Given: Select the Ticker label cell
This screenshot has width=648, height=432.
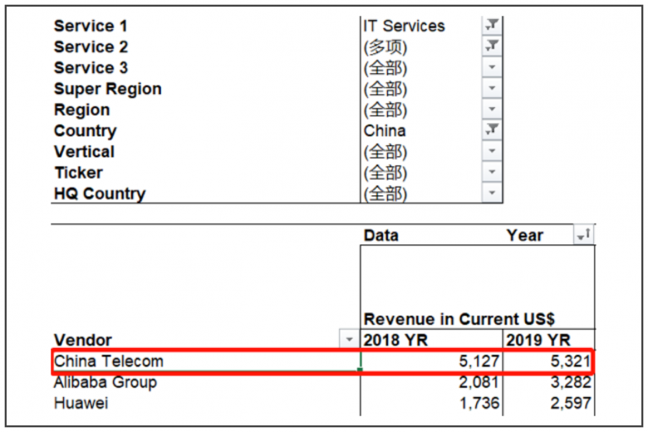Looking at the screenshot, I should click(79, 173).
